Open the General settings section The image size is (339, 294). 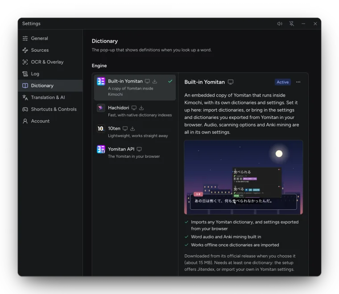(x=50, y=38)
